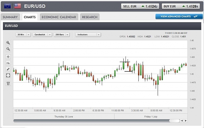204x128 pixels.
Task: Switch to the Charts tab
Action: [30, 17]
